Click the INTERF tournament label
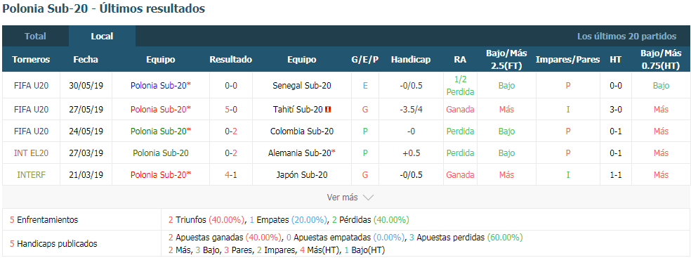The height and width of the screenshot is (258, 691). pos(31,174)
